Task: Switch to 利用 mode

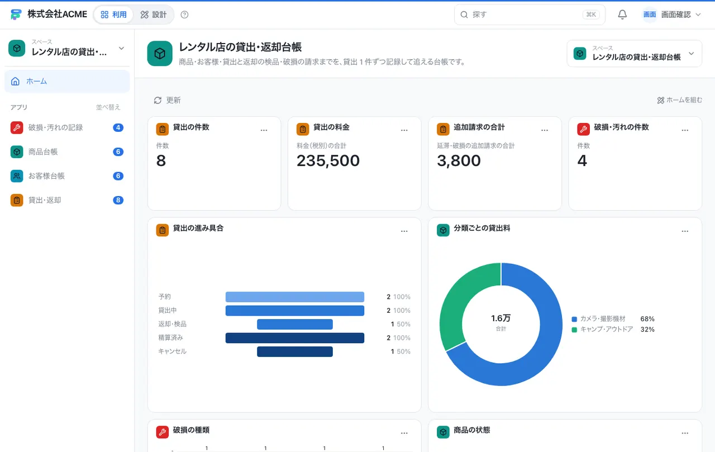Action: click(x=114, y=15)
